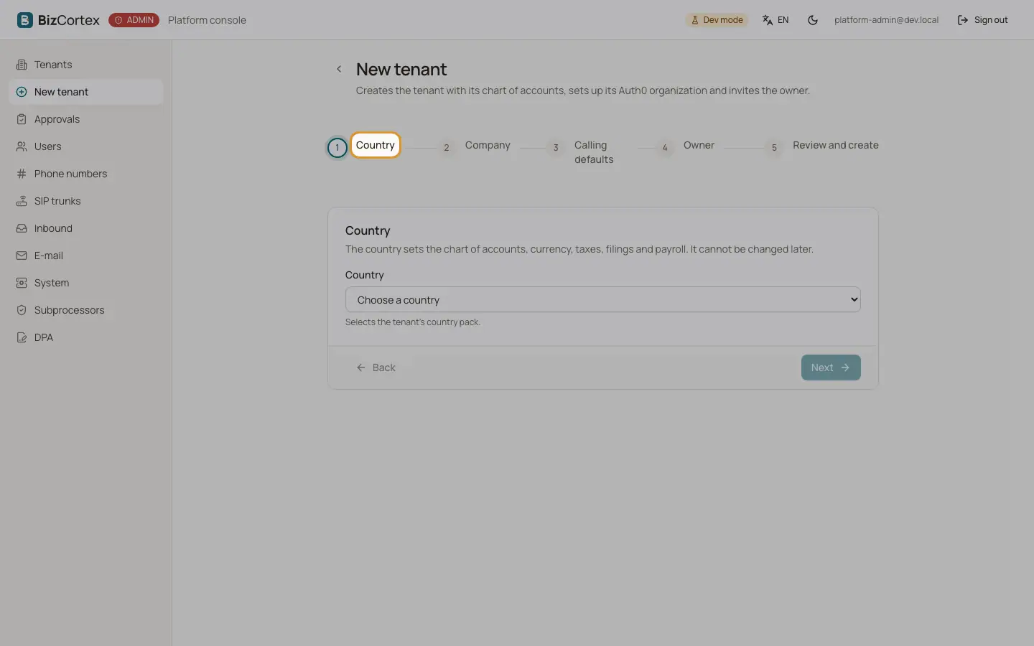Click the flask icon in Dev mode badge
The image size is (1034, 646).
(695, 20)
